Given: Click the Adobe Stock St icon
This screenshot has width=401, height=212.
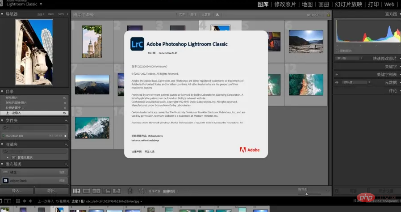Looking at the screenshot, I should click(x=6, y=181).
